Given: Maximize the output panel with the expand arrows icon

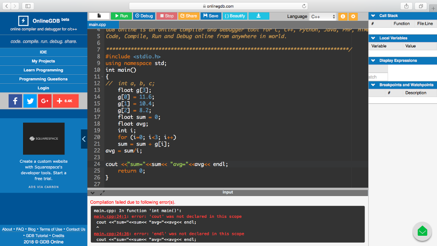Looking at the screenshot, I should (102, 193).
